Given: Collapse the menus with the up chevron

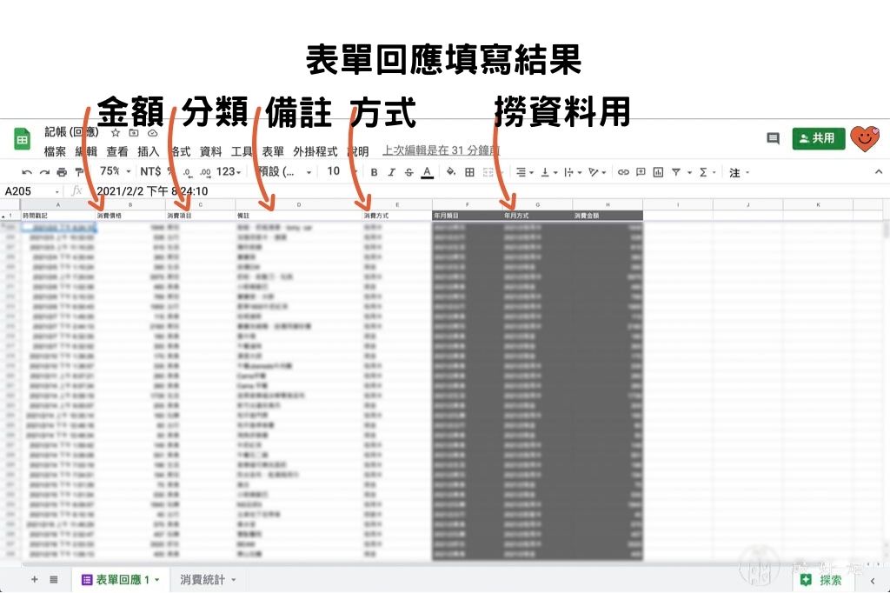Looking at the screenshot, I should tap(879, 171).
